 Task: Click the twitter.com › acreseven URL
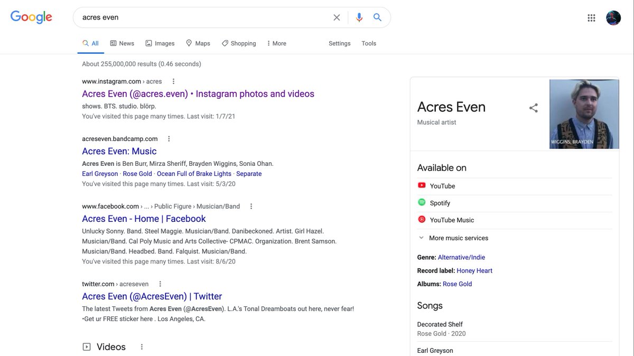pyautogui.click(x=115, y=284)
